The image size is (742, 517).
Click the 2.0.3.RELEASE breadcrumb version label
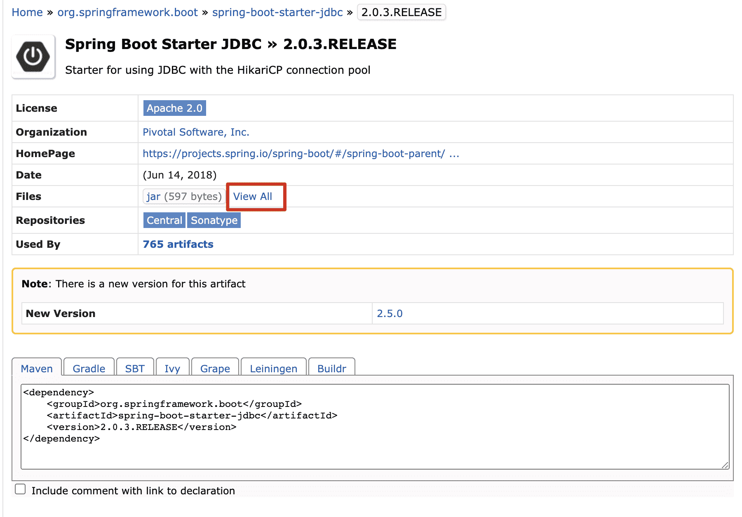(402, 12)
